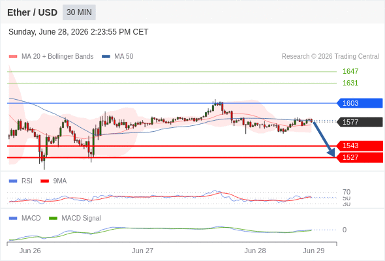Click the Jun 28 date axis label
Viewport: 385px width, 261px height.
255,251
